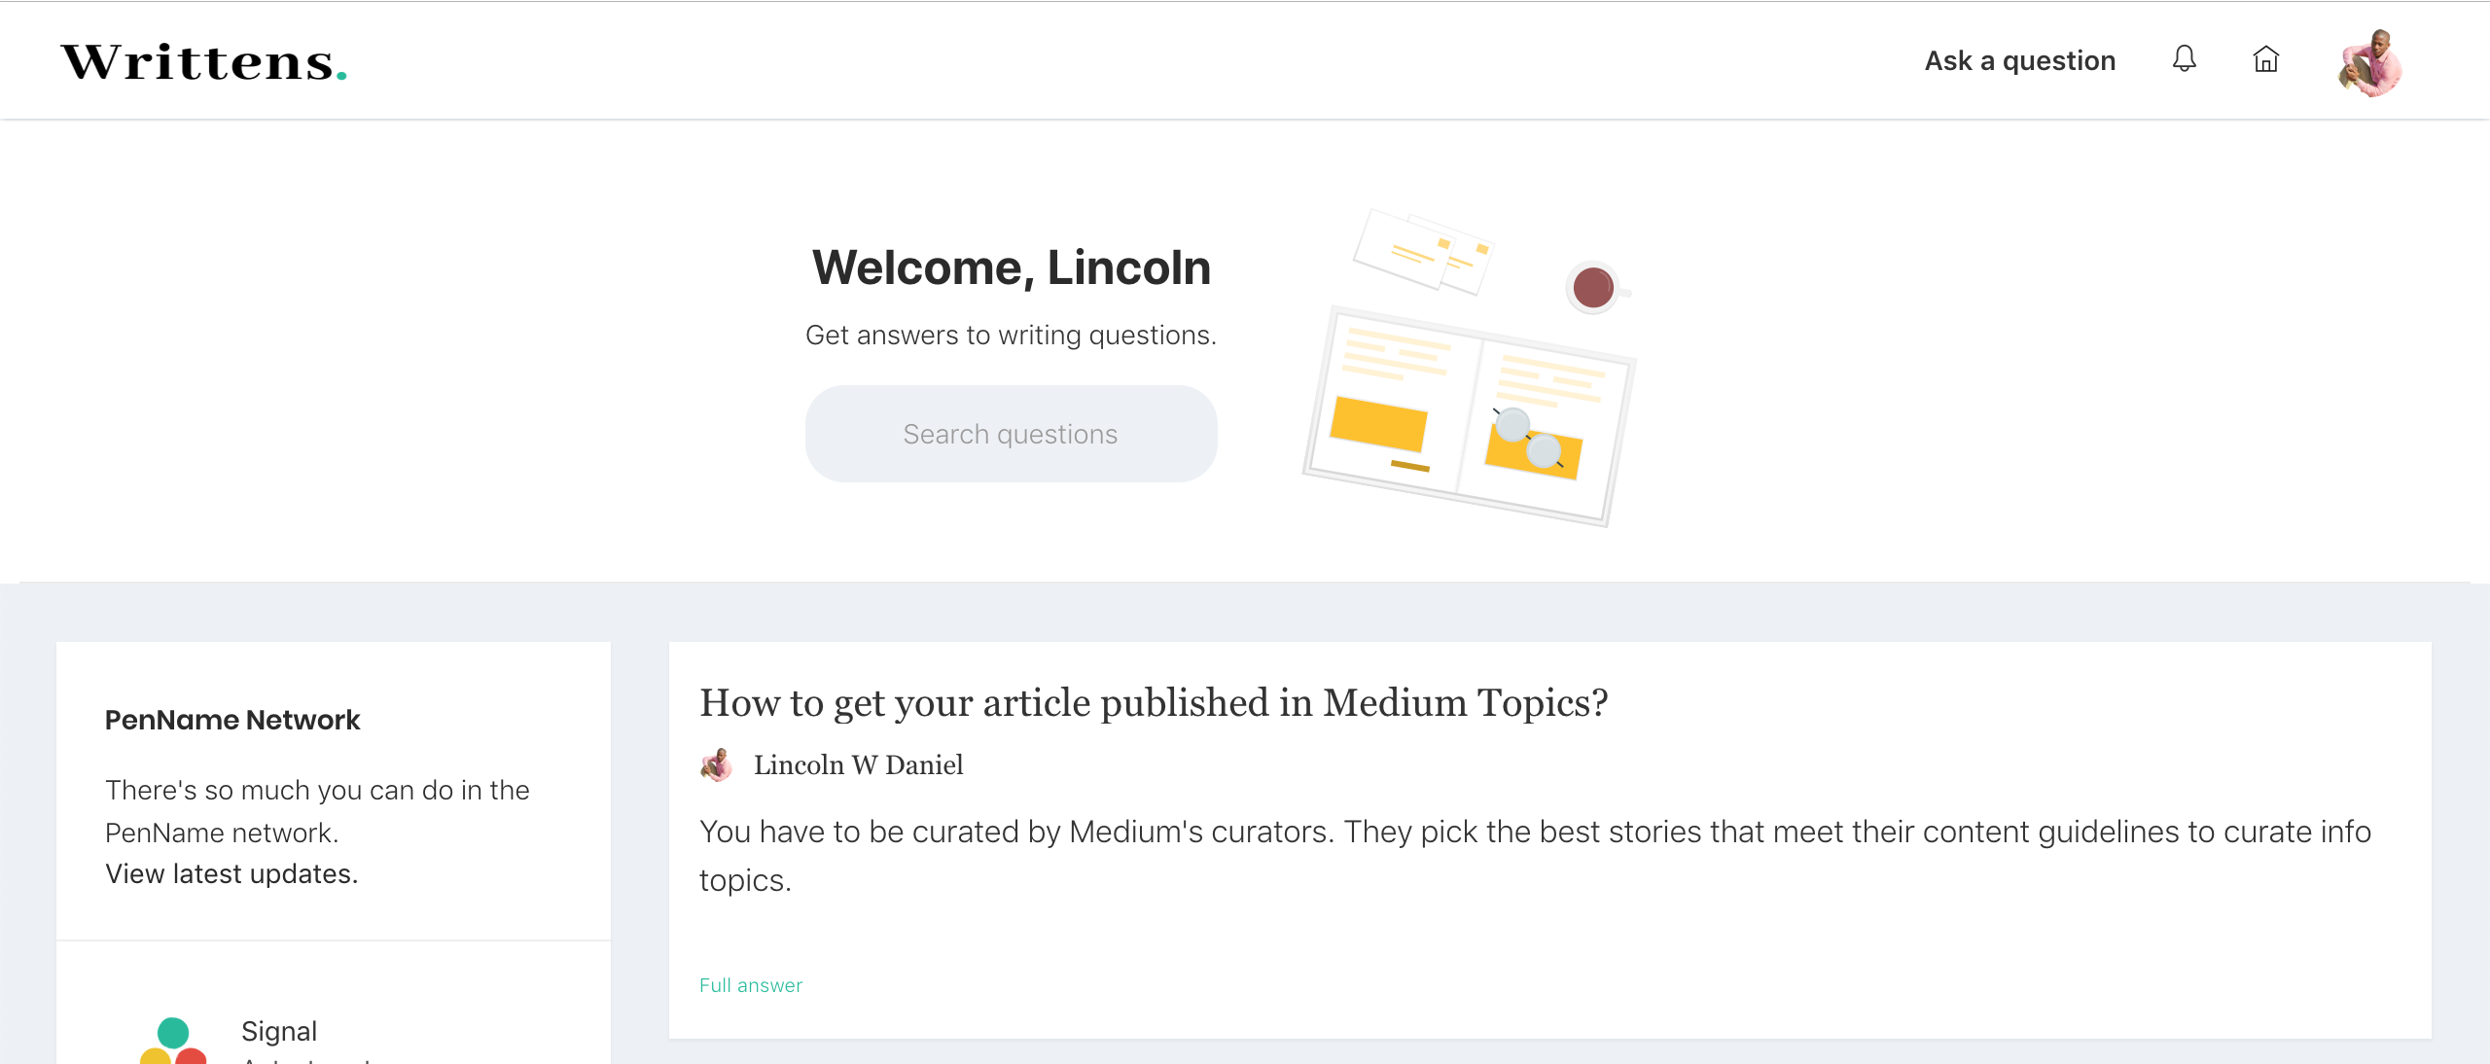Click the PenName network description text

click(x=317, y=811)
